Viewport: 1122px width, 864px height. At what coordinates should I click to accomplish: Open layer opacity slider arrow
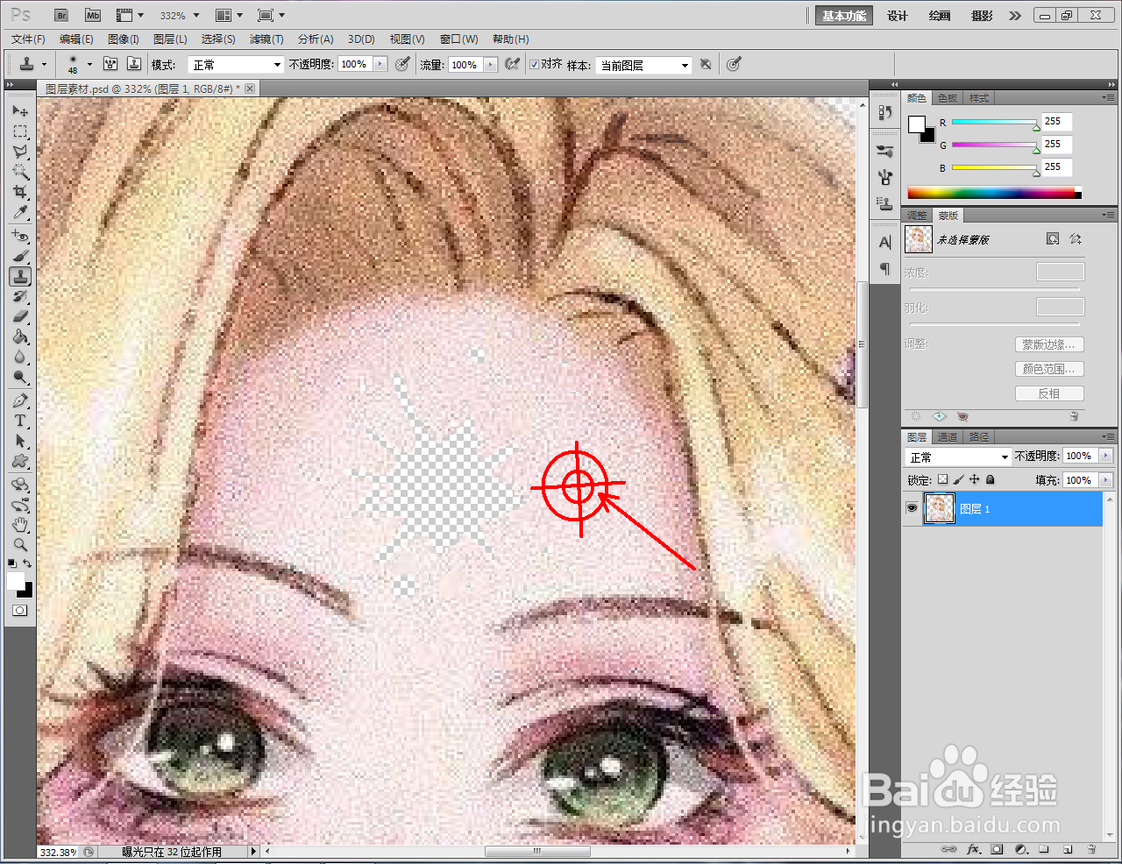(1105, 456)
